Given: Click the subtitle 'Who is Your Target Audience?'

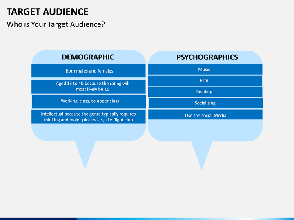Looking at the screenshot, I should coord(56,24).
